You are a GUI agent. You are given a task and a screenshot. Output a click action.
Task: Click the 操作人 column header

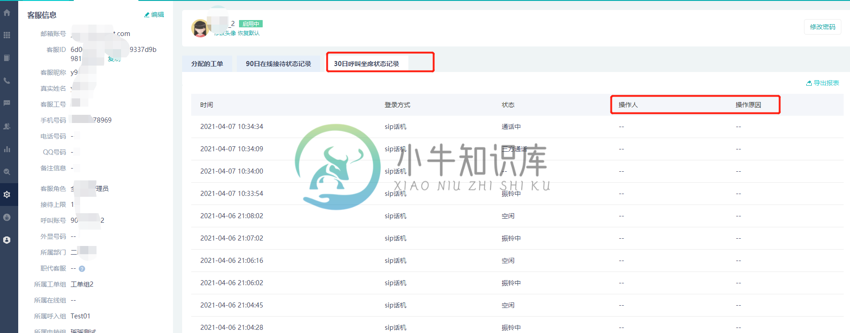click(628, 105)
